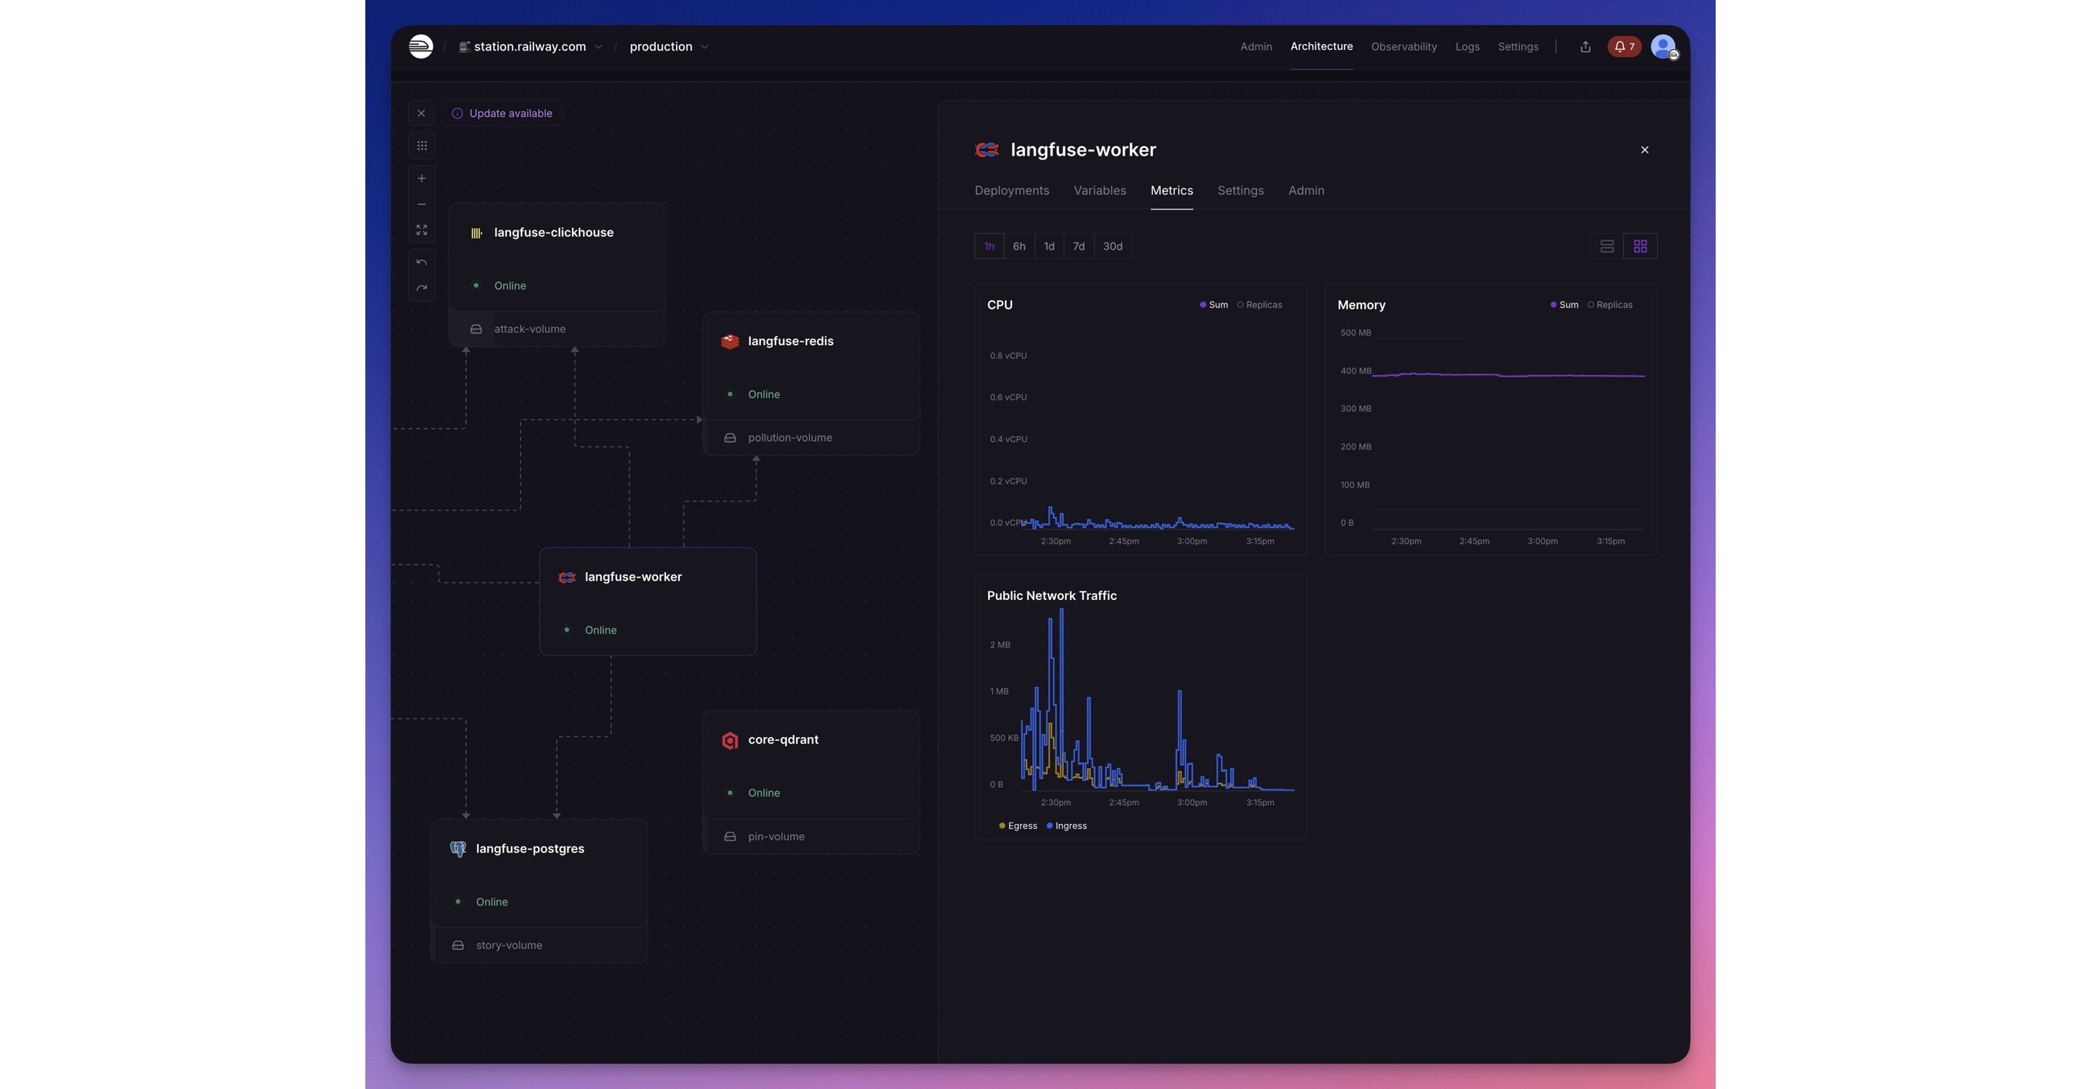Click the story-volume disk icon

458,945
